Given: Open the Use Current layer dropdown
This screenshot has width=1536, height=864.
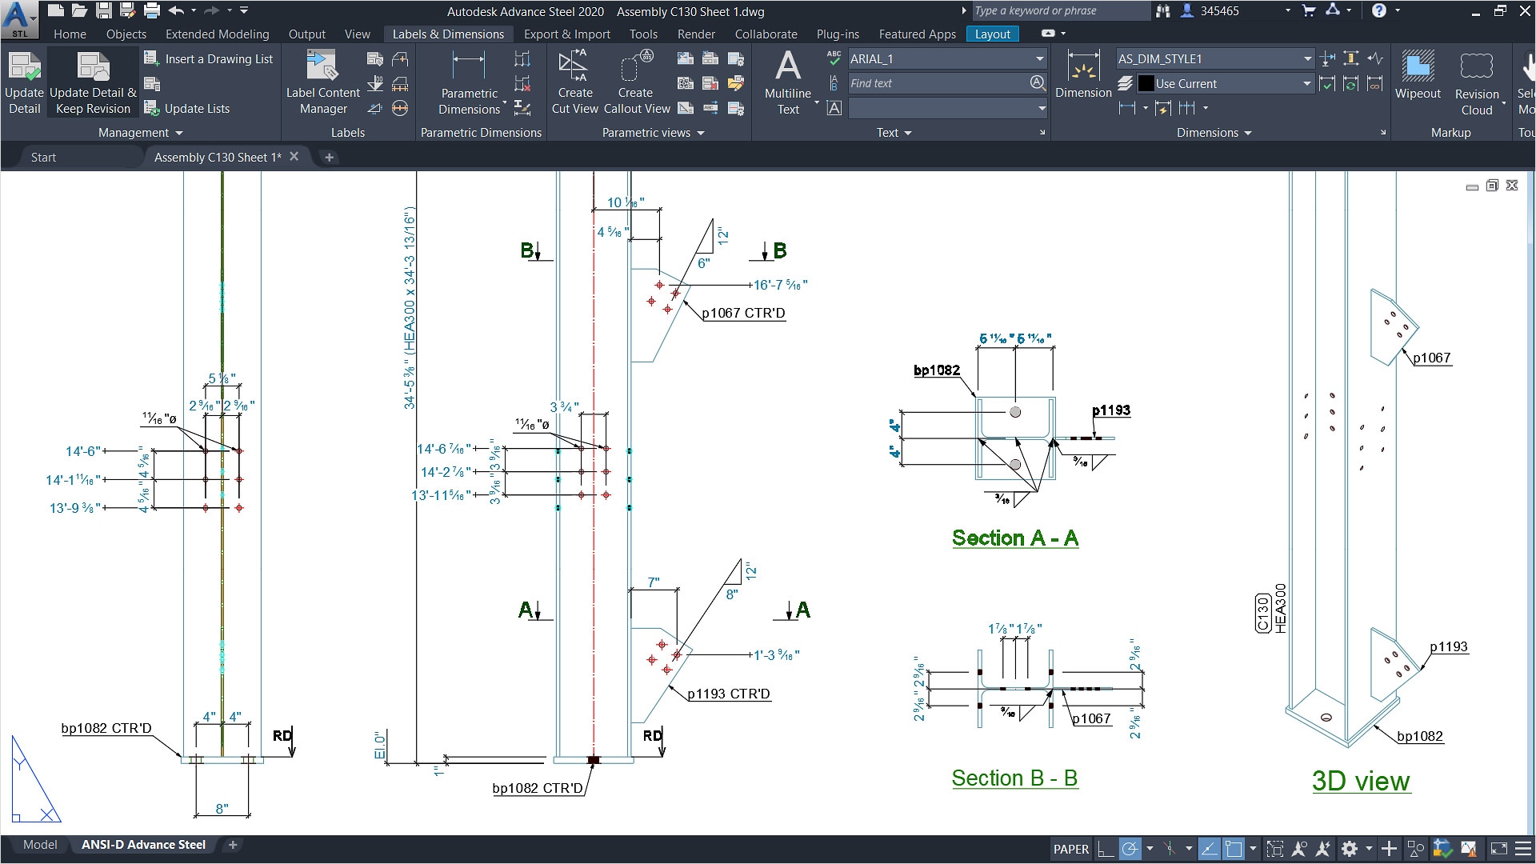Looking at the screenshot, I should coord(1225,83).
